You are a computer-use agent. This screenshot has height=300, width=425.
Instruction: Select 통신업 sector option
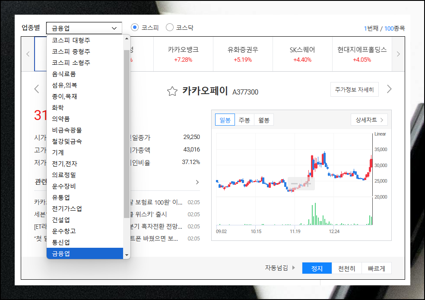coord(85,242)
